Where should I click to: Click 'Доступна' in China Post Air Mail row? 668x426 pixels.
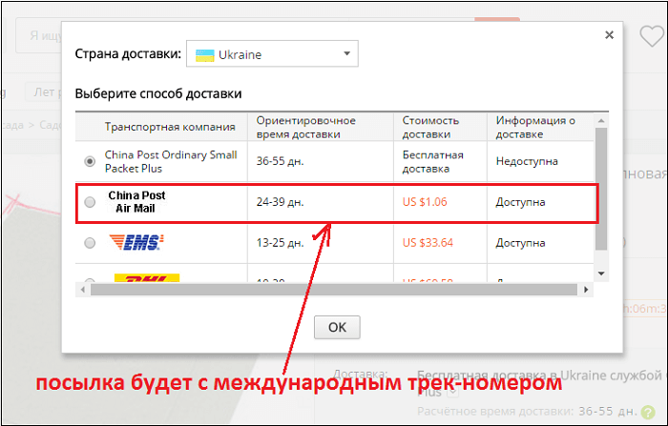(521, 202)
